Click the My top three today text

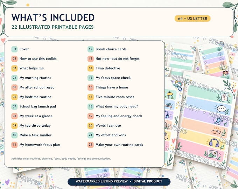click(x=35, y=126)
